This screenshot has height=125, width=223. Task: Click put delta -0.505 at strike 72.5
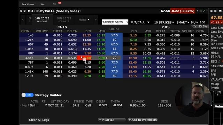point(160,62)
